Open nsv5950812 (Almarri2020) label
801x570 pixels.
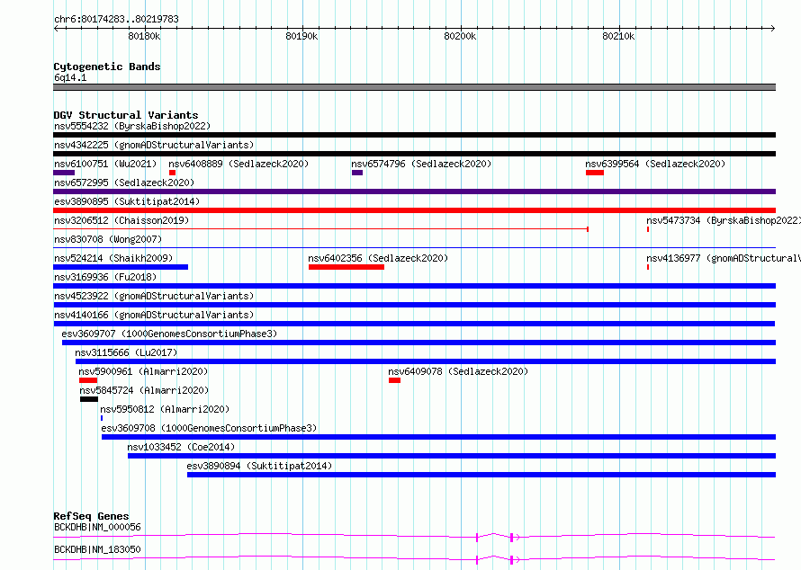pyautogui.click(x=165, y=409)
